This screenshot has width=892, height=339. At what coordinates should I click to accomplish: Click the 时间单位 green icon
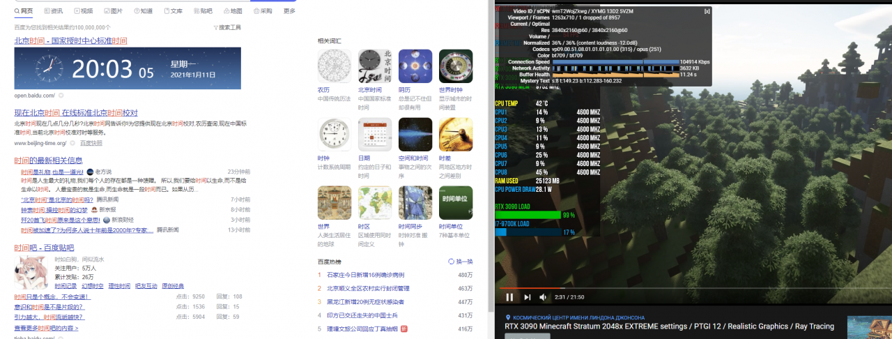click(456, 203)
